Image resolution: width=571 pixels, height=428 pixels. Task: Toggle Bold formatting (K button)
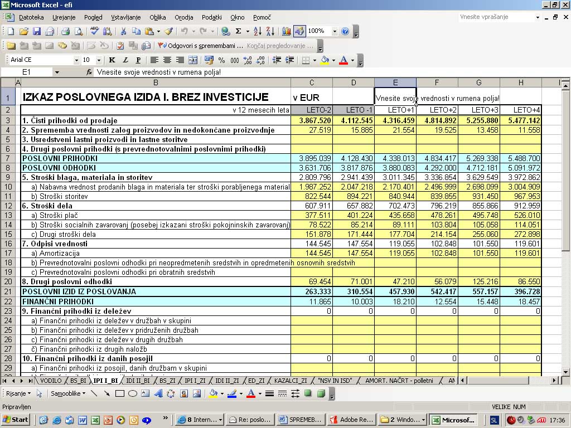(x=112, y=60)
